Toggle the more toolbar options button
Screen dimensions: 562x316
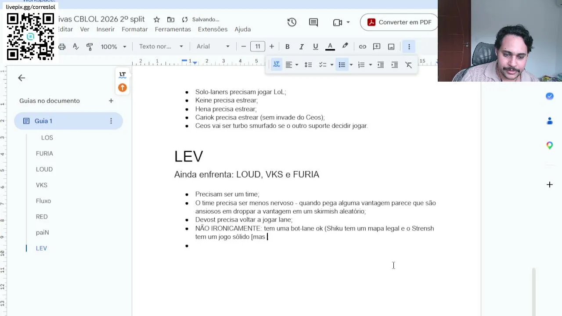409,47
